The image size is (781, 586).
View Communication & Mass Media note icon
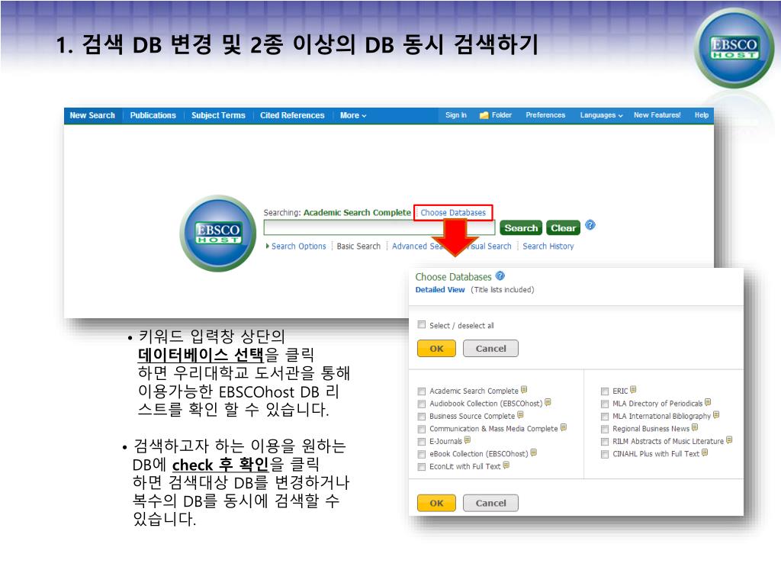pos(564,427)
